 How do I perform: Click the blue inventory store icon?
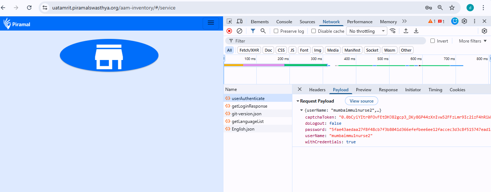(109, 55)
